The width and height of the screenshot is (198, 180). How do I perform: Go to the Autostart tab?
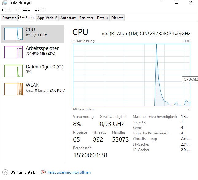click(68, 18)
